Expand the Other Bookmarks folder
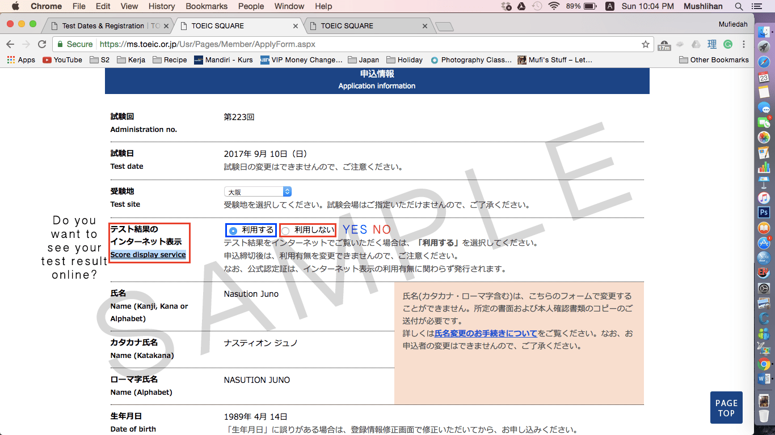The width and height of the screenshot is (775, 435). (x=714, y=60)
